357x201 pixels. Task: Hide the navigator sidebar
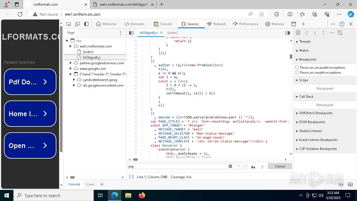[131, 33]
